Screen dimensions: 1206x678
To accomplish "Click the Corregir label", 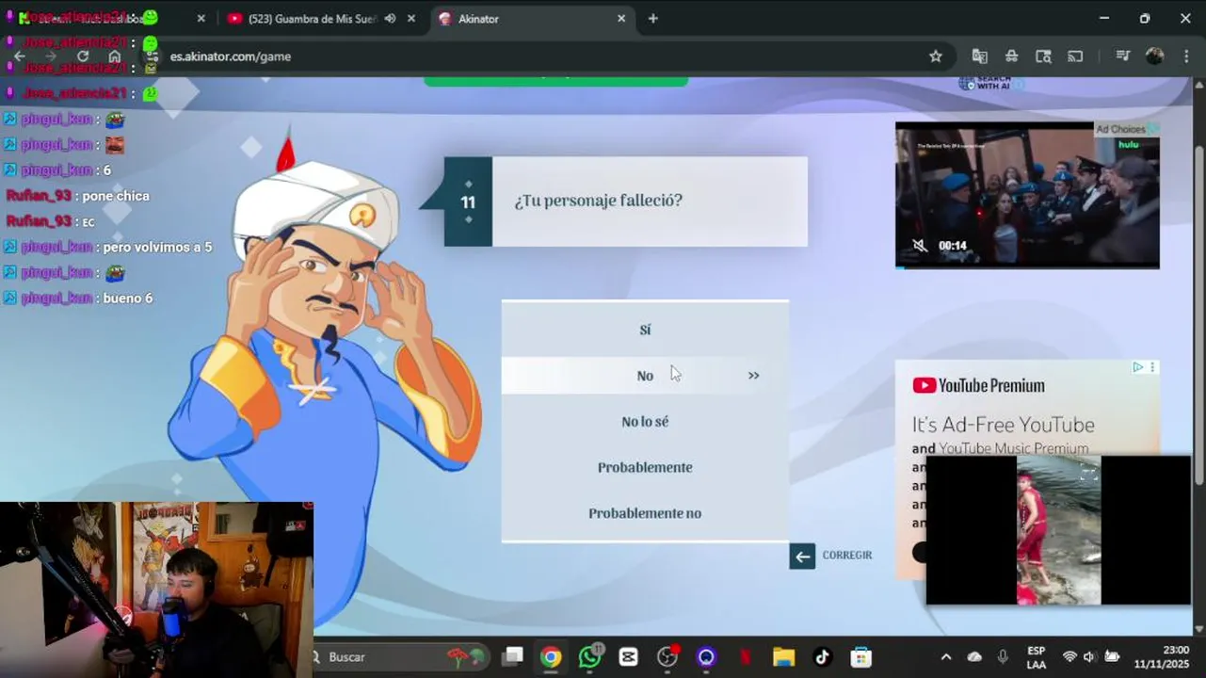I will pyautogui.click(x=847, y=556).
